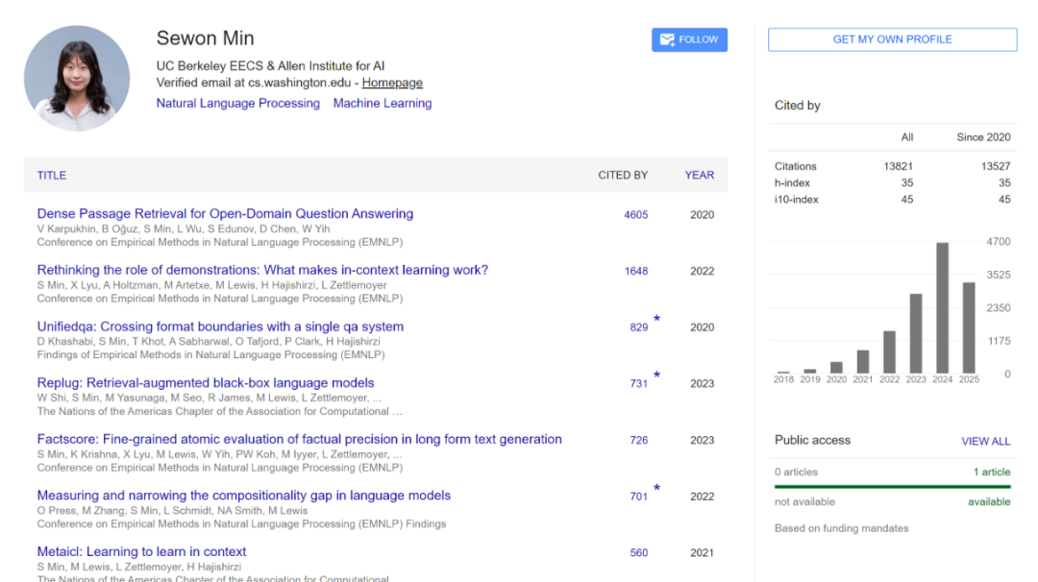Select the Machine Learning interest tag

(383, 103)
